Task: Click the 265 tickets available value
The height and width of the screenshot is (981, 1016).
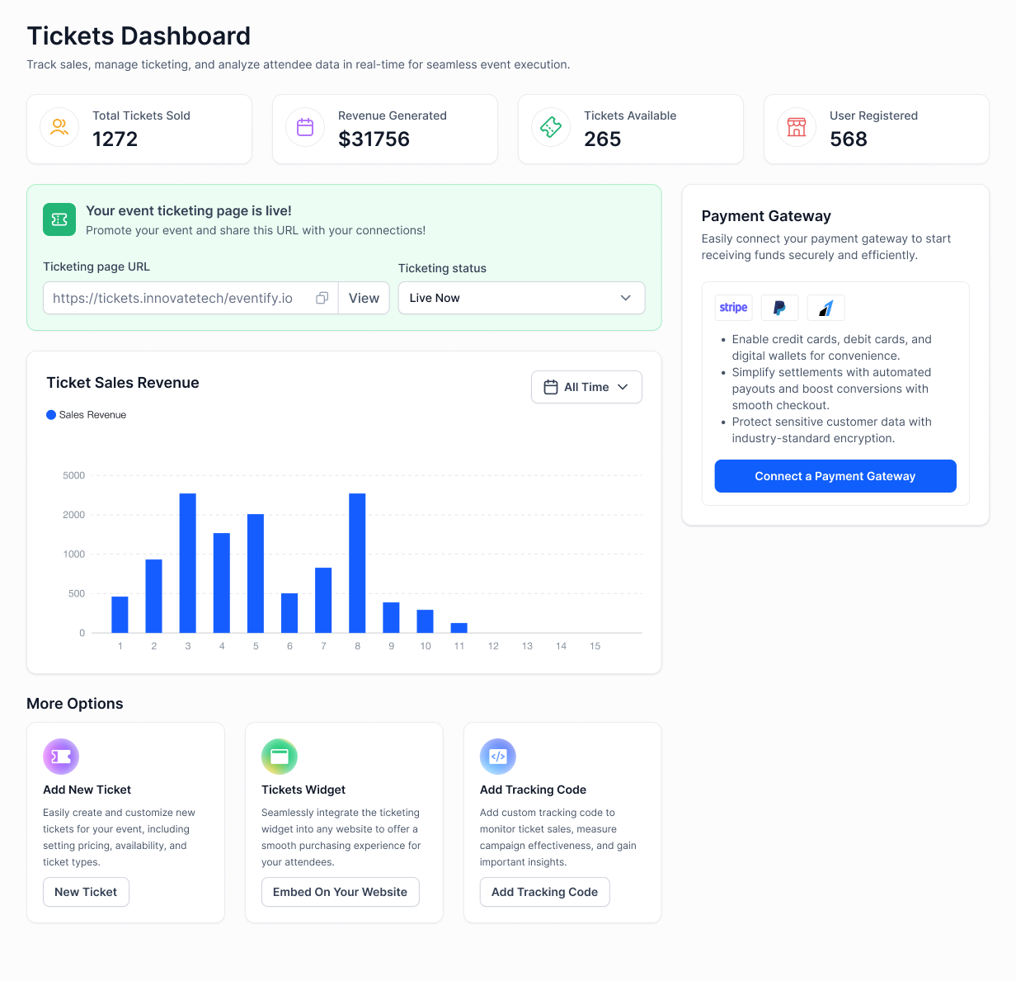Action: (x=603, y=139)
